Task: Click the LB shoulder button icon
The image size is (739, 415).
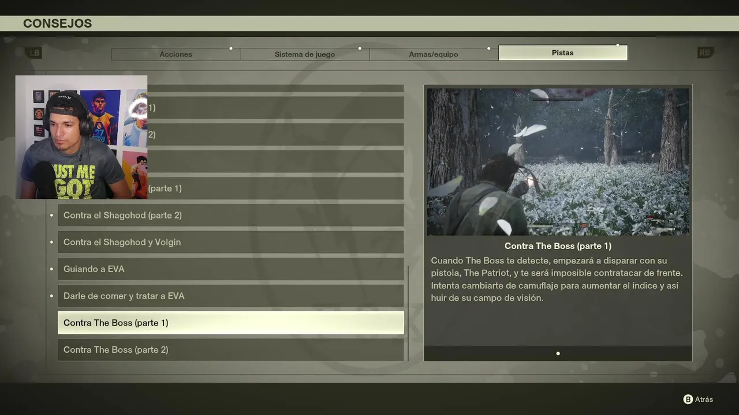Action: pos(35,53)
